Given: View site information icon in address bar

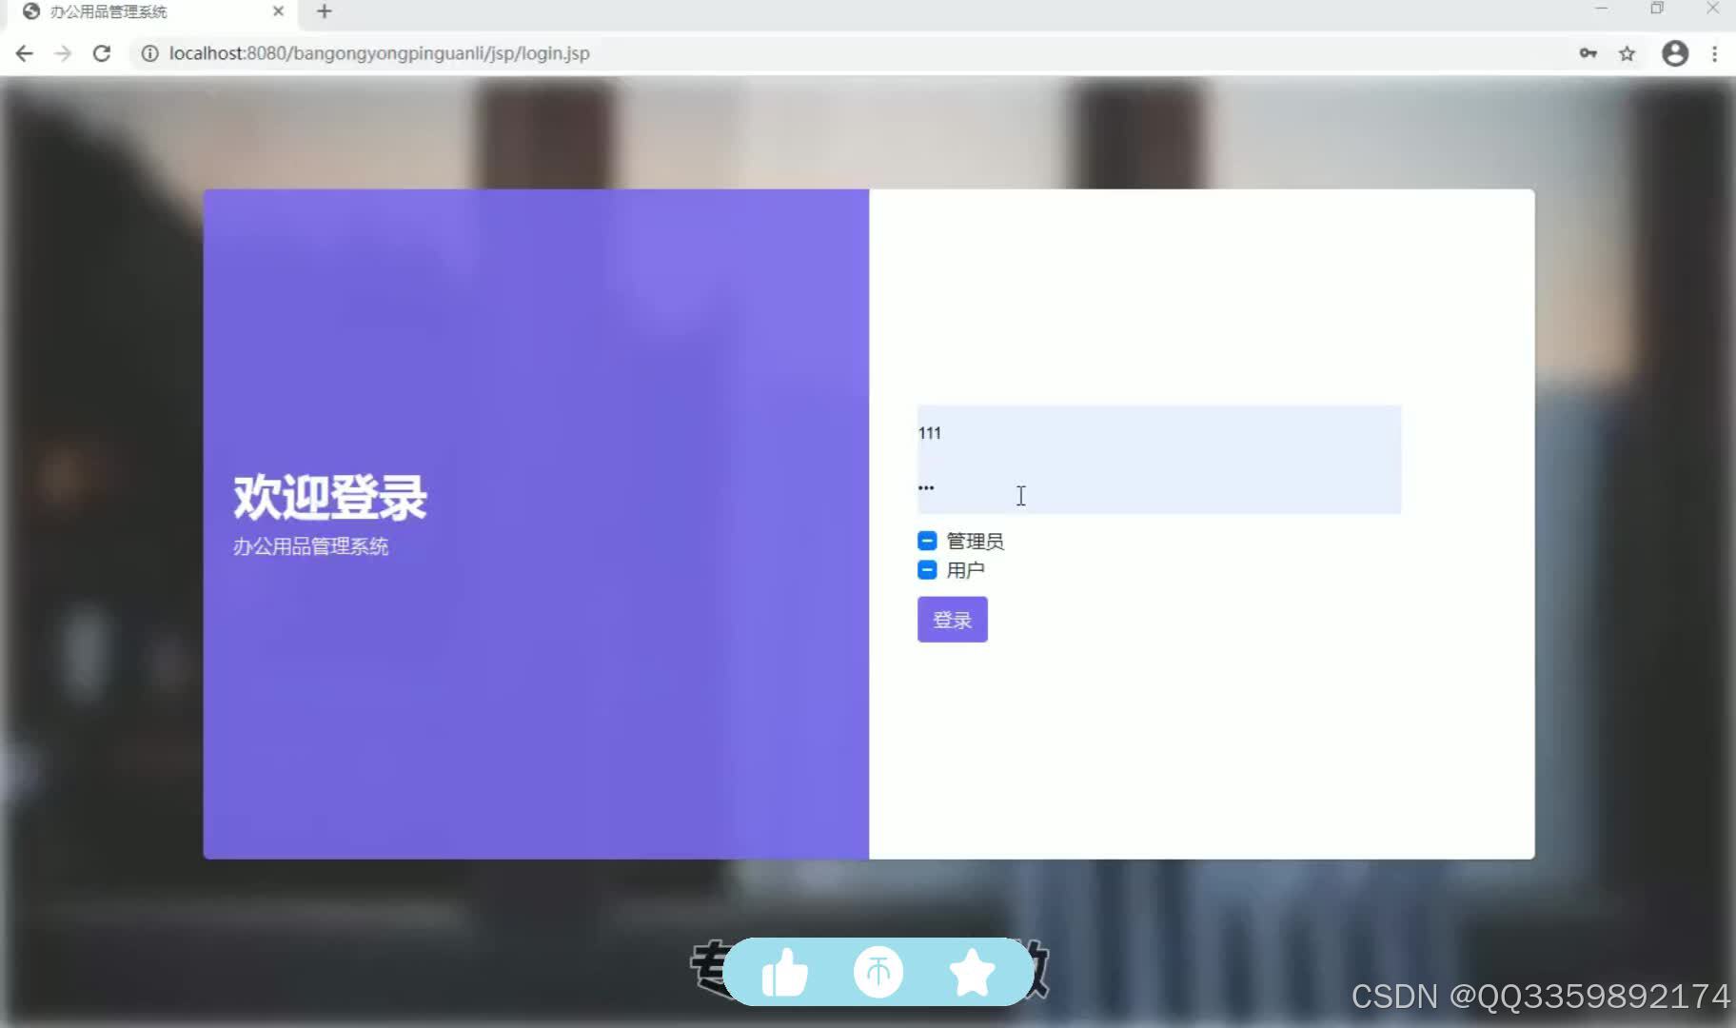Looking at the screenshot, I should 149,53.
